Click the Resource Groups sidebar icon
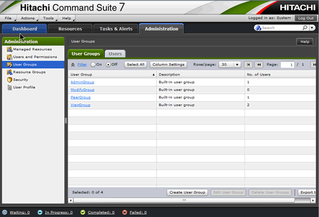This screenshot has height=217, width=319. tap(9, 72)
